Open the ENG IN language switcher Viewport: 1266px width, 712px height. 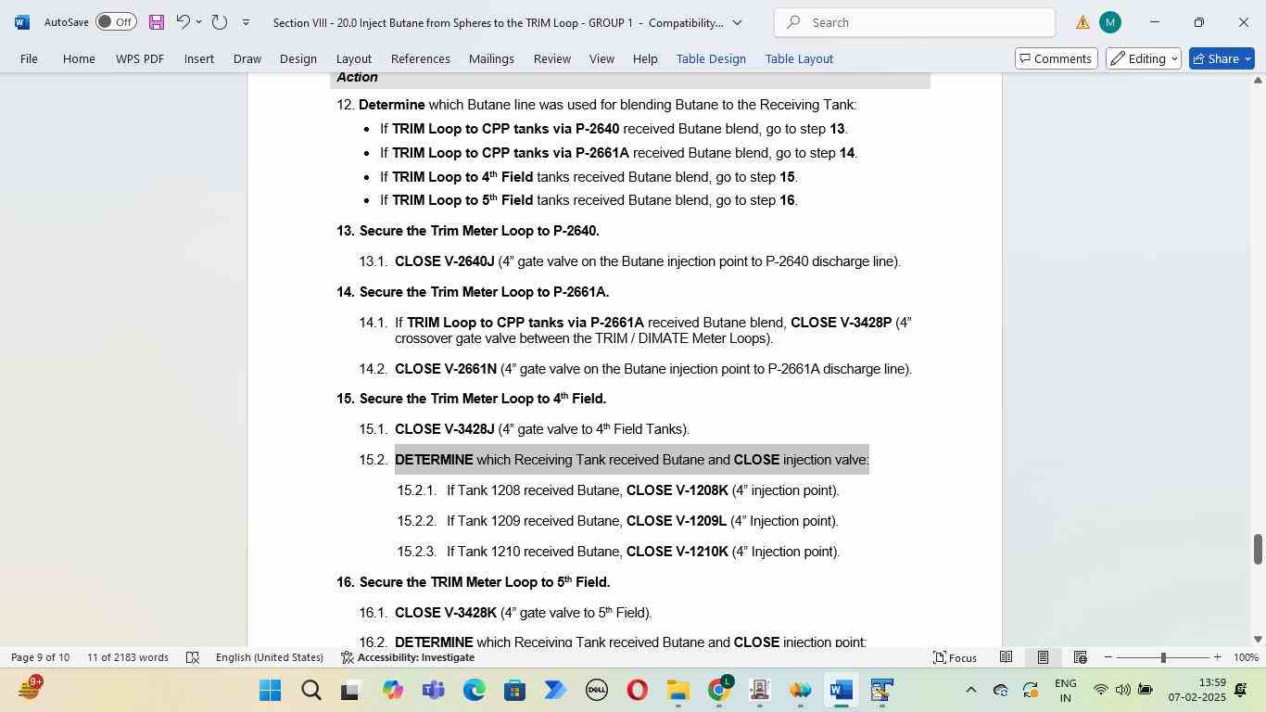tap(1066, 690)
